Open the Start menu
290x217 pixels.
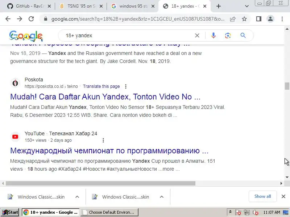(x=10, y=212)
